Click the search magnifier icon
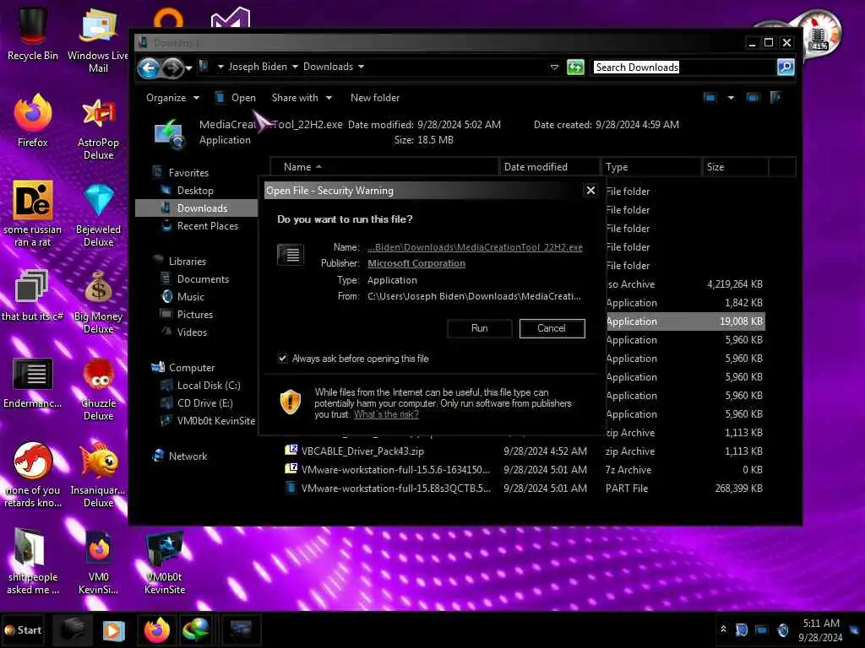The width and height of the screenshot is (865, 648). [786, 67]
